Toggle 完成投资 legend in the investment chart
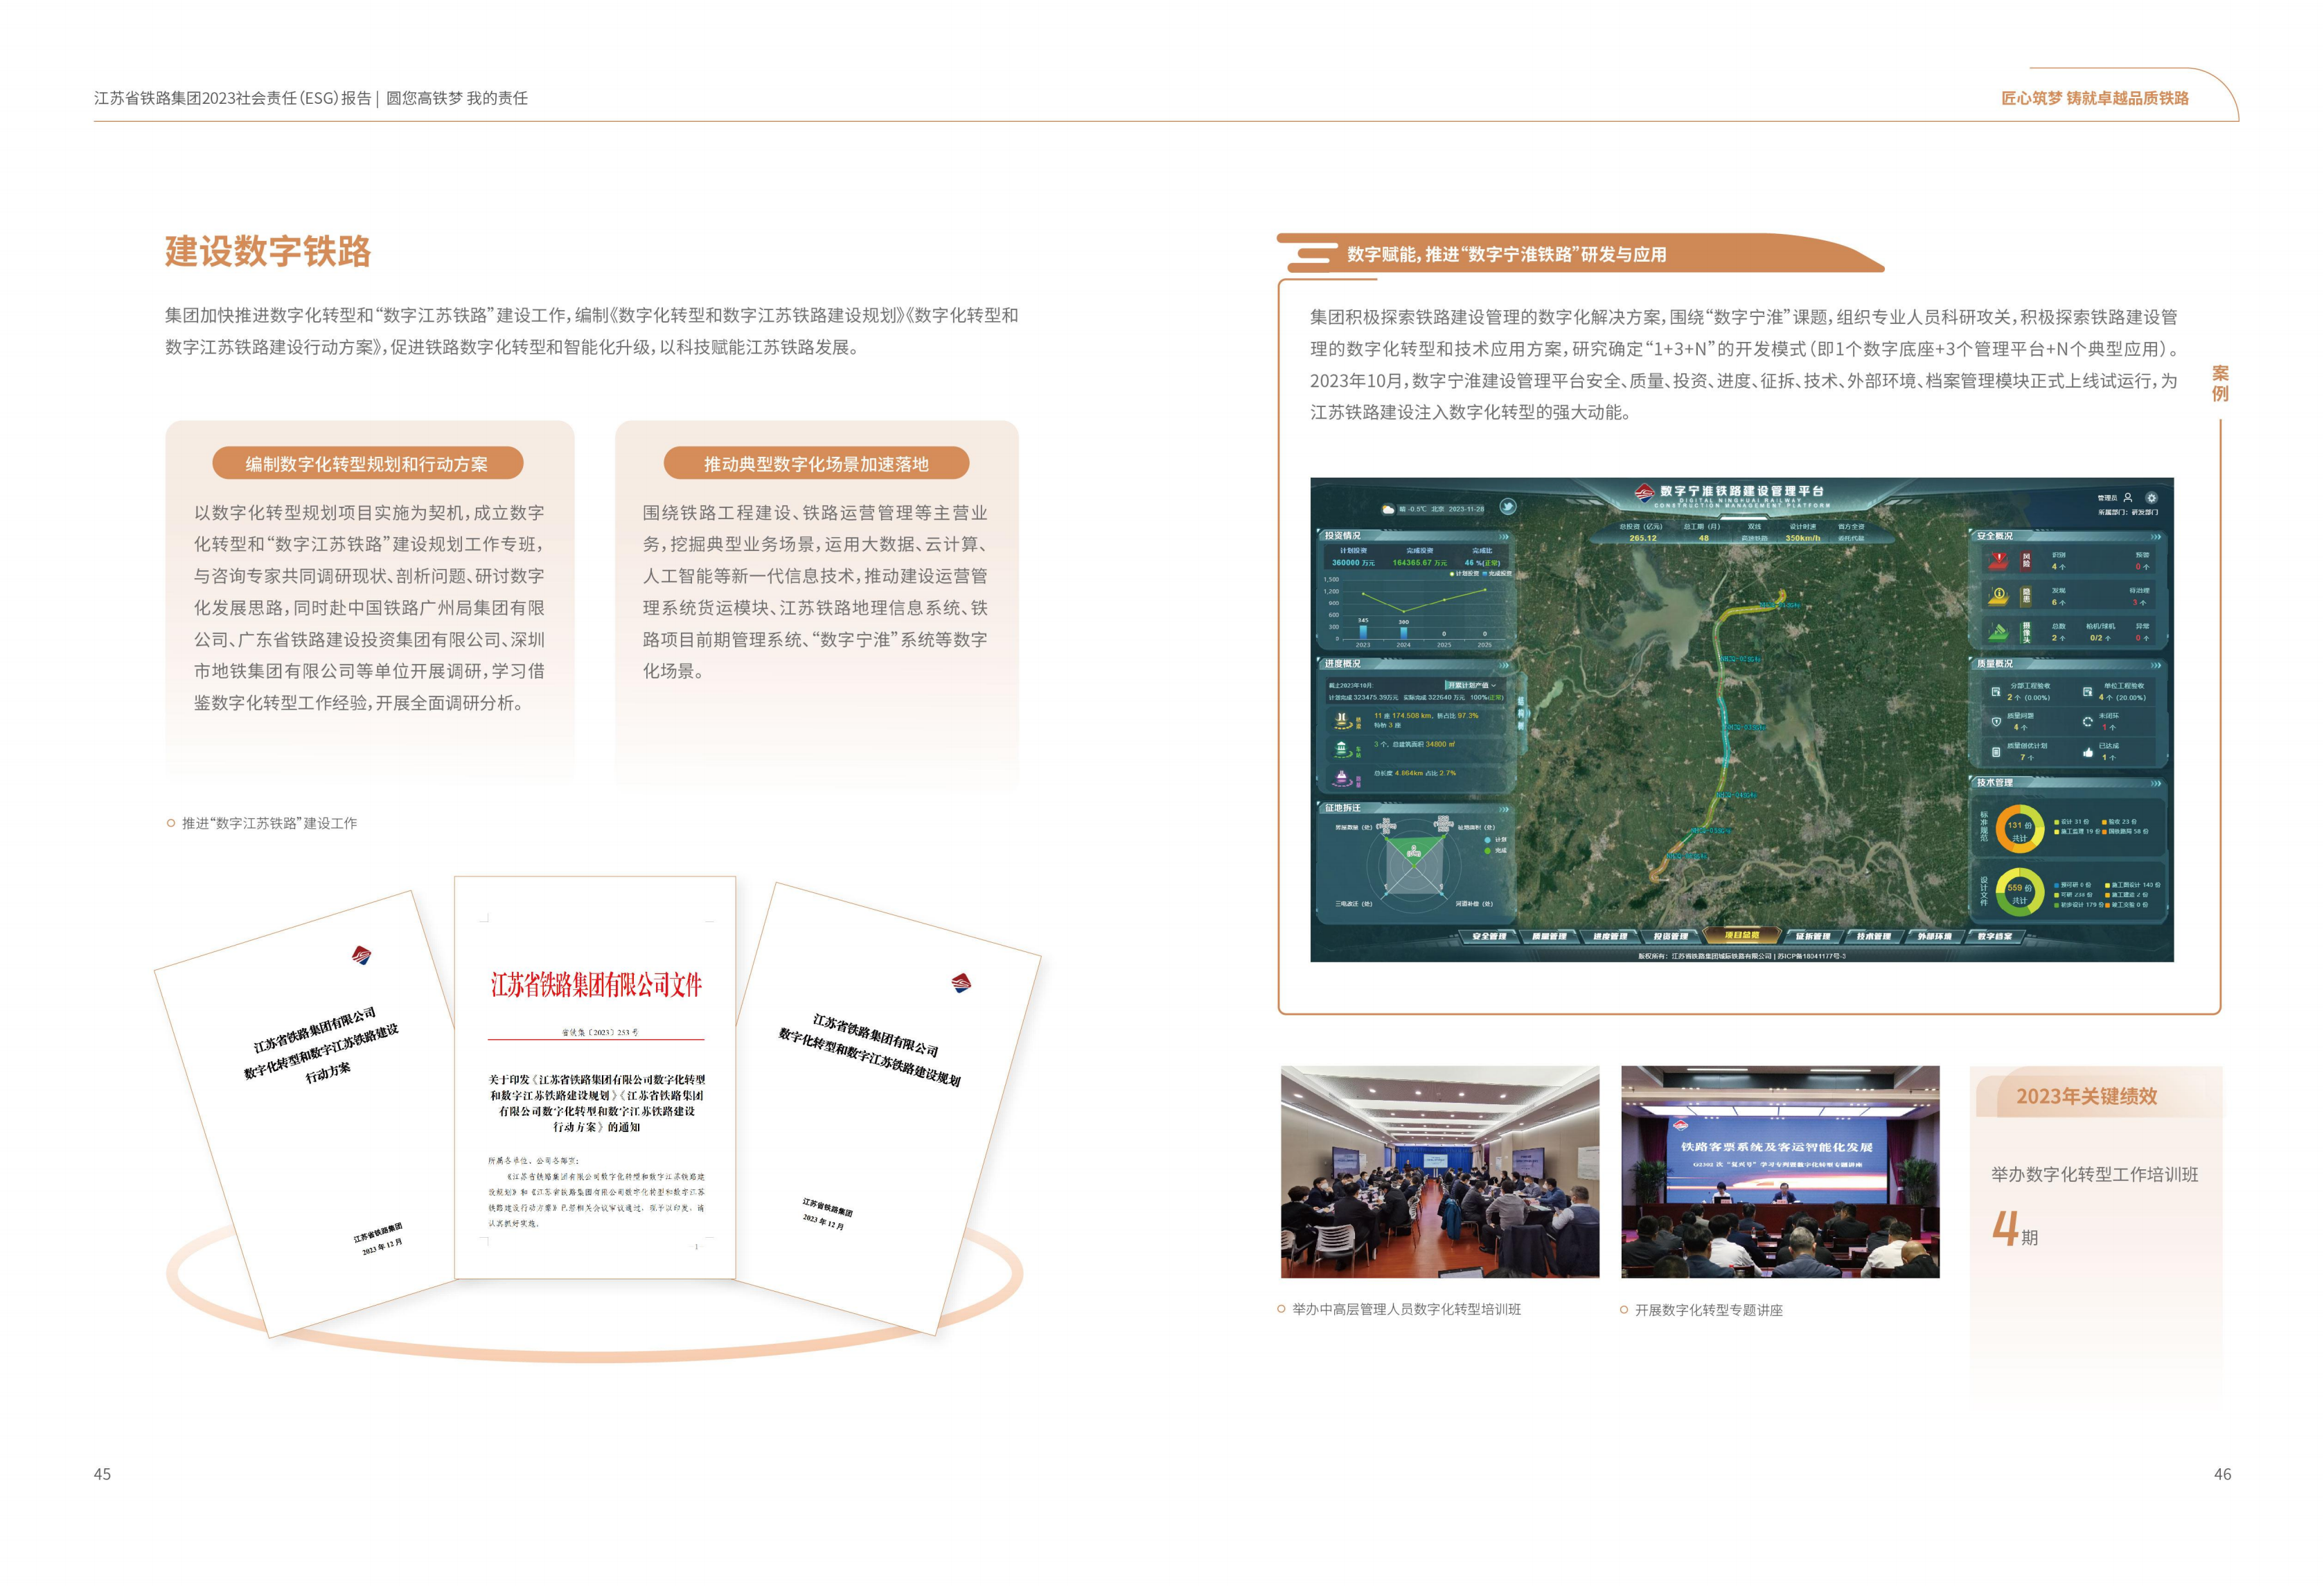The height and width of the screenshot is (1586, 2324). pyautogui.click(x=1497, y=574)
